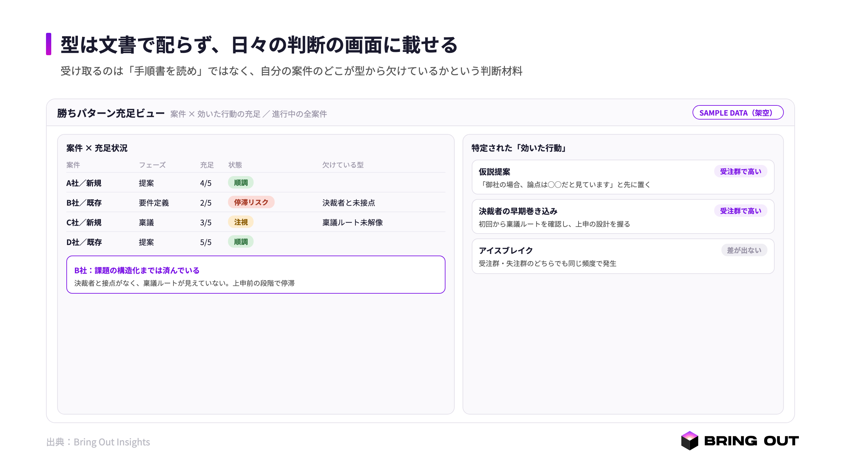Click the 特定された「効いた行動」 section heading
Screen dimensions: 841x473
point(519,148)
